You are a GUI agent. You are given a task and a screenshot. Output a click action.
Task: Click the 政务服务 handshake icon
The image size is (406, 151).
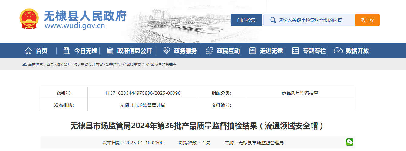(166, 51)
